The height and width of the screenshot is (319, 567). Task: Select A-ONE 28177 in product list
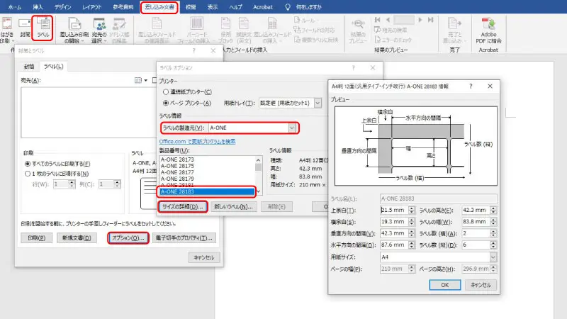[177, 172]
